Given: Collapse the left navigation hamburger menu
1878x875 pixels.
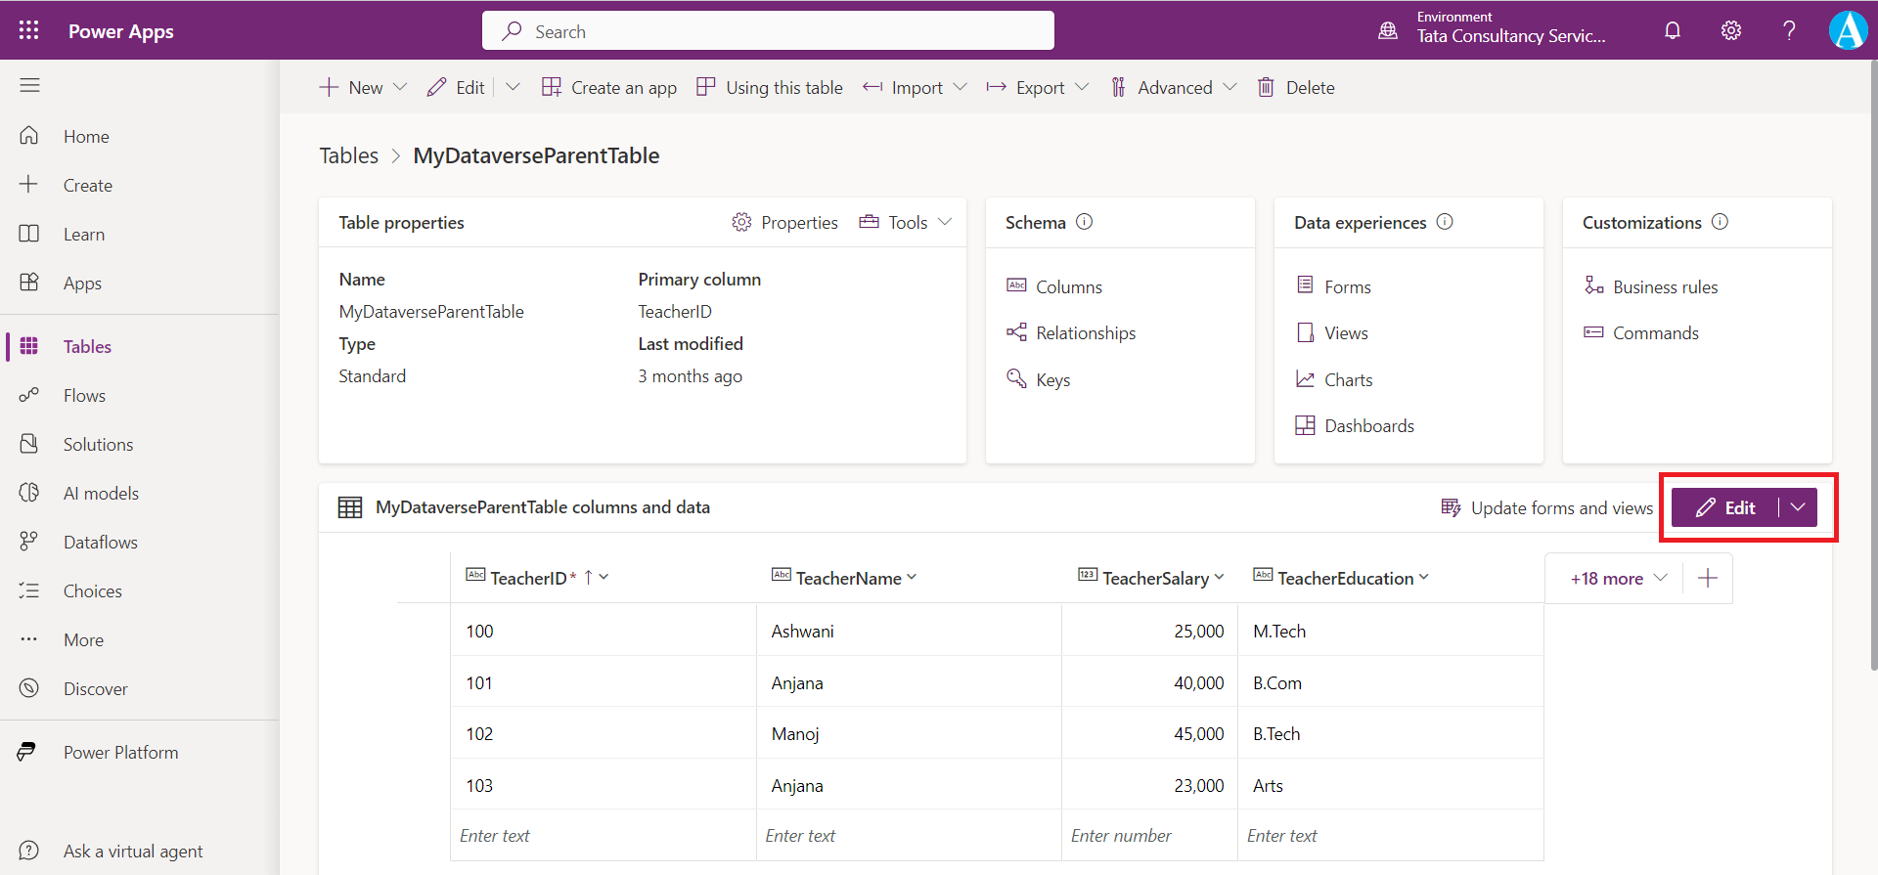Looking at the screenshot, I should 29,86.
